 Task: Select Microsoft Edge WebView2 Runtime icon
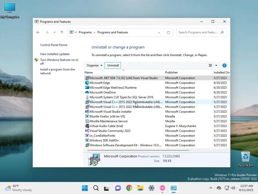click(x=87, y=87)
